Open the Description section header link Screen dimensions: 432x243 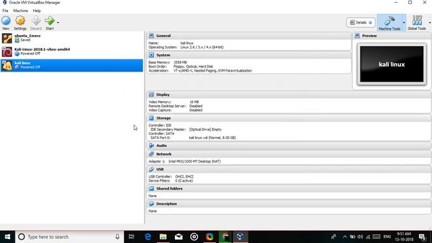(167, 204)
